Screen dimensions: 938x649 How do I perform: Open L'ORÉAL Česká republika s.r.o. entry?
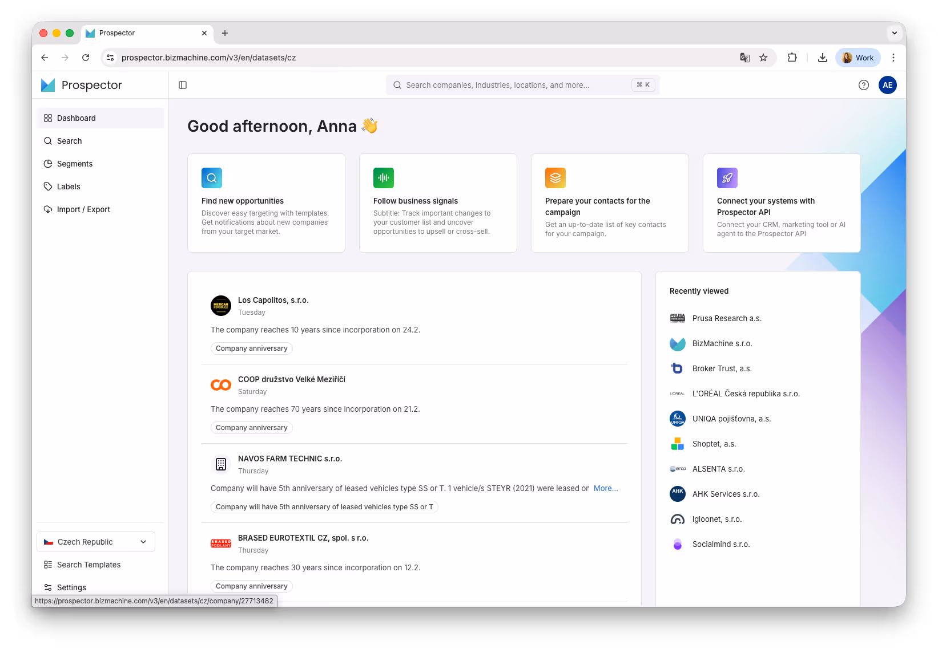[x=746, y=394]
